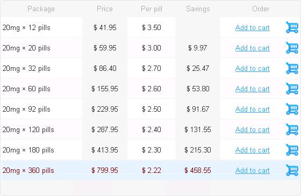This screenshot has height=196, width=301.
Task: Add to cart link for $41.95 package
Action: [x=253, y=27]
